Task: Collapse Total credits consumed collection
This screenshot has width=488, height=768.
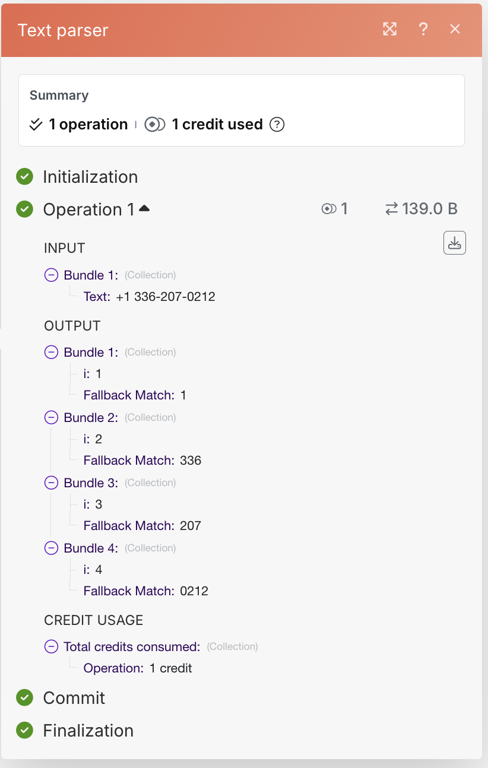Action: (x=52, y=646)
